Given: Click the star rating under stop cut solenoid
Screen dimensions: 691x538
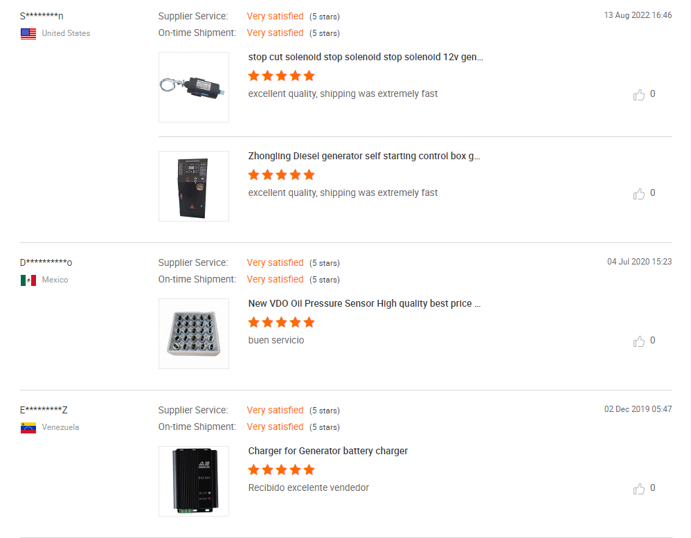Looking at the screenshot, I should coord(281,76).
